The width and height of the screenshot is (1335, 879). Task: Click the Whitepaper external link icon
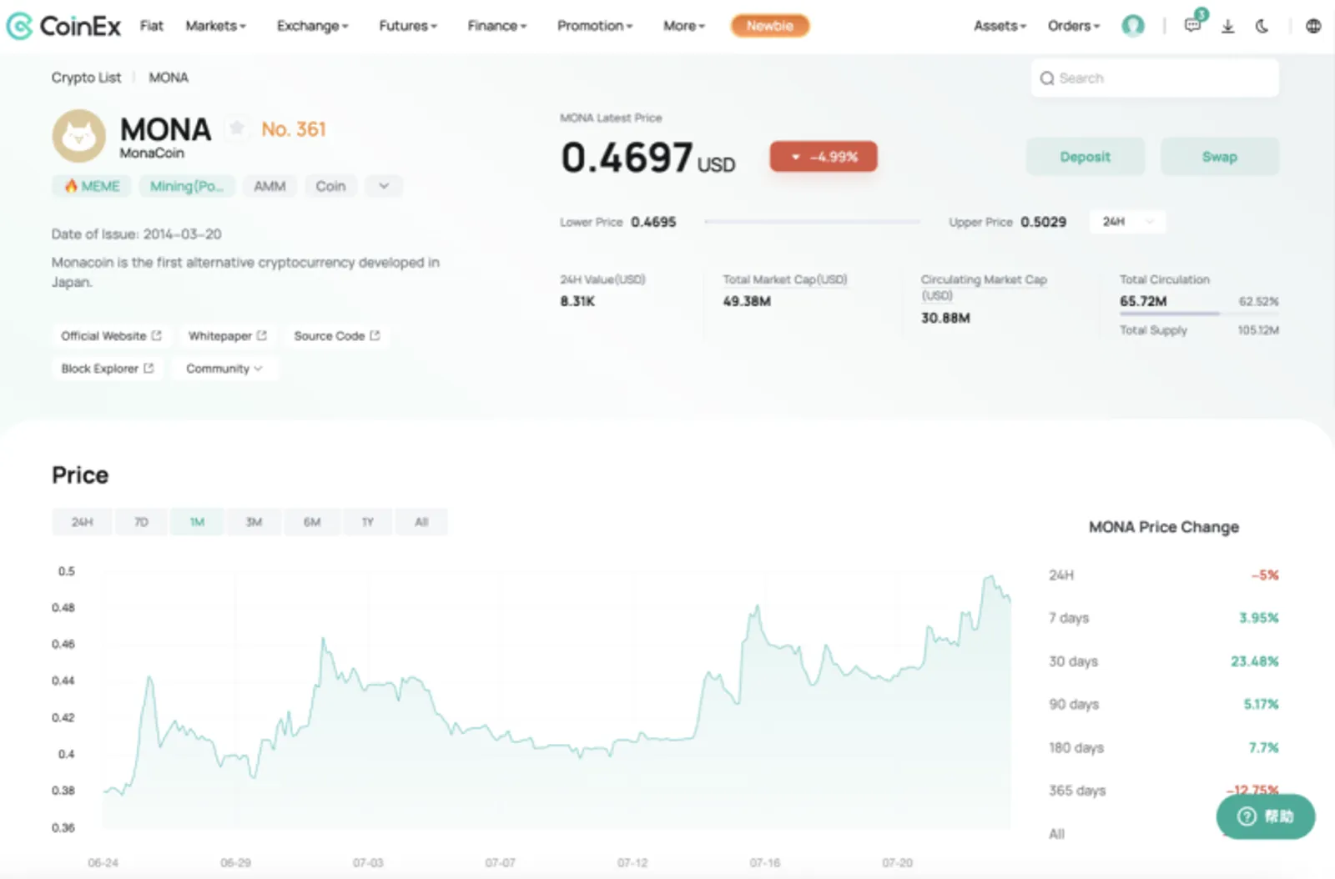point(261,335)
